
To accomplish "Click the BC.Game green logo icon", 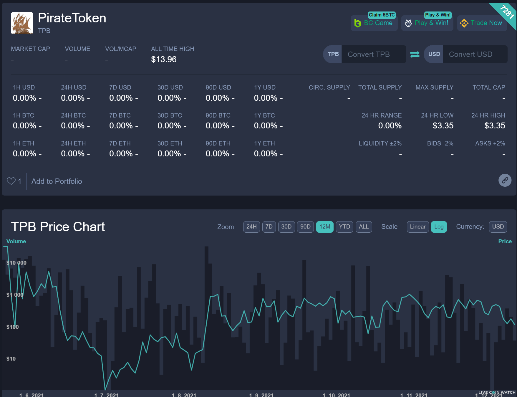I will coord(358,23).
